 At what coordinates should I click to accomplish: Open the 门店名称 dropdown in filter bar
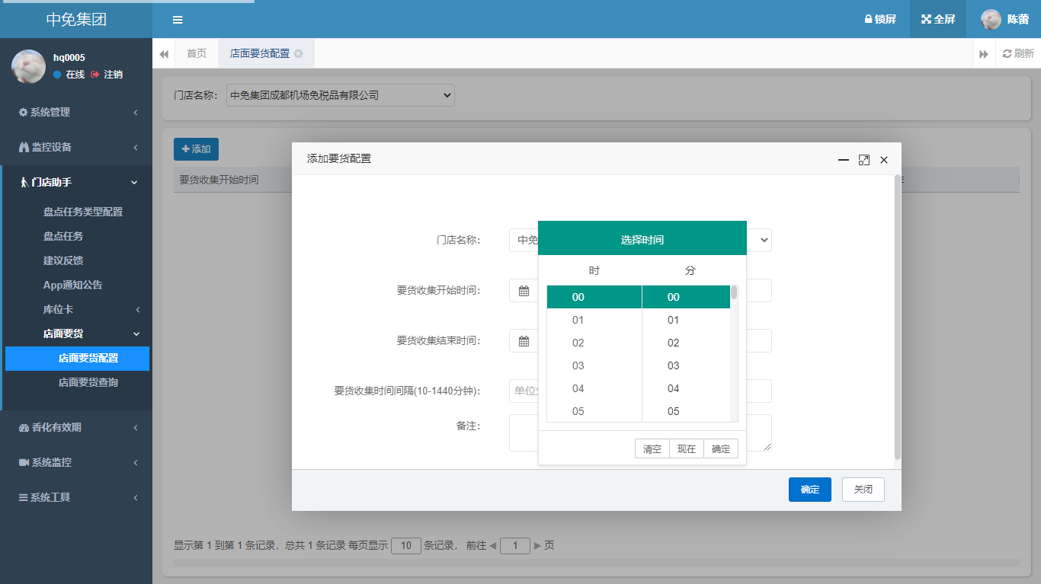340,95
